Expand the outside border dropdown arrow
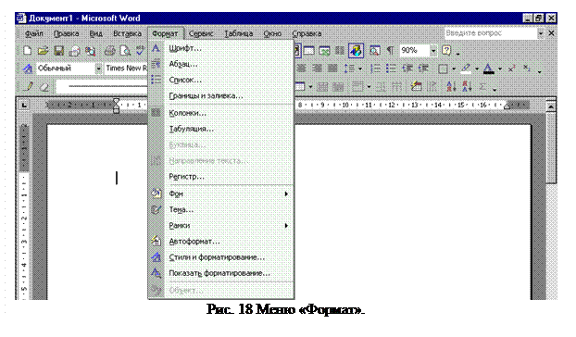576x337 pixels. tap(454, 69)
